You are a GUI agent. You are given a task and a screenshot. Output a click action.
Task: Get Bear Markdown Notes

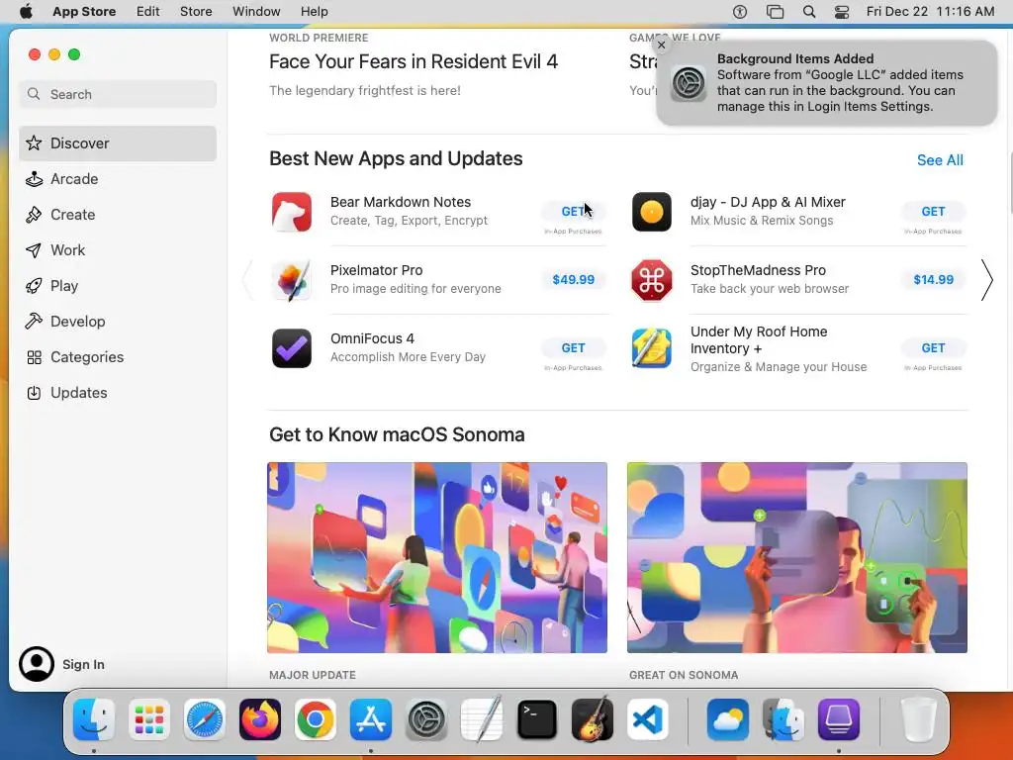[573, 212]
